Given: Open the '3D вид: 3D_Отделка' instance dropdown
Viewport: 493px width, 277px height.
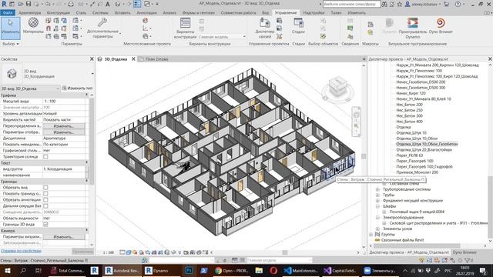Looking at the screenshot, I should point(30,88).
